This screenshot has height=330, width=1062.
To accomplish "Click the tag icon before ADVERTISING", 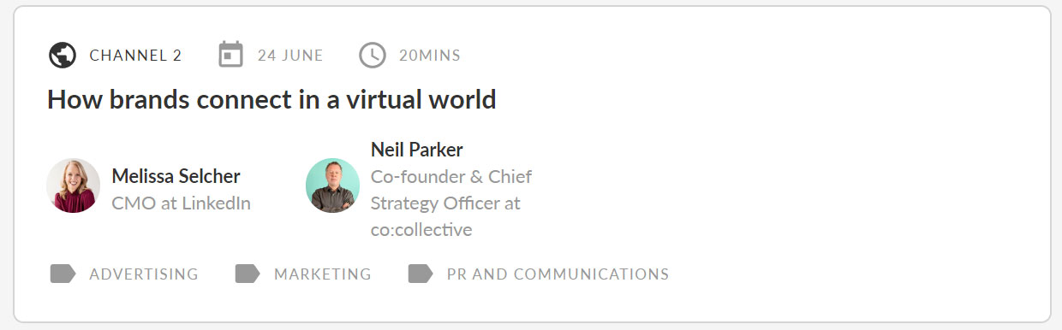I will (x=63, y=274).
